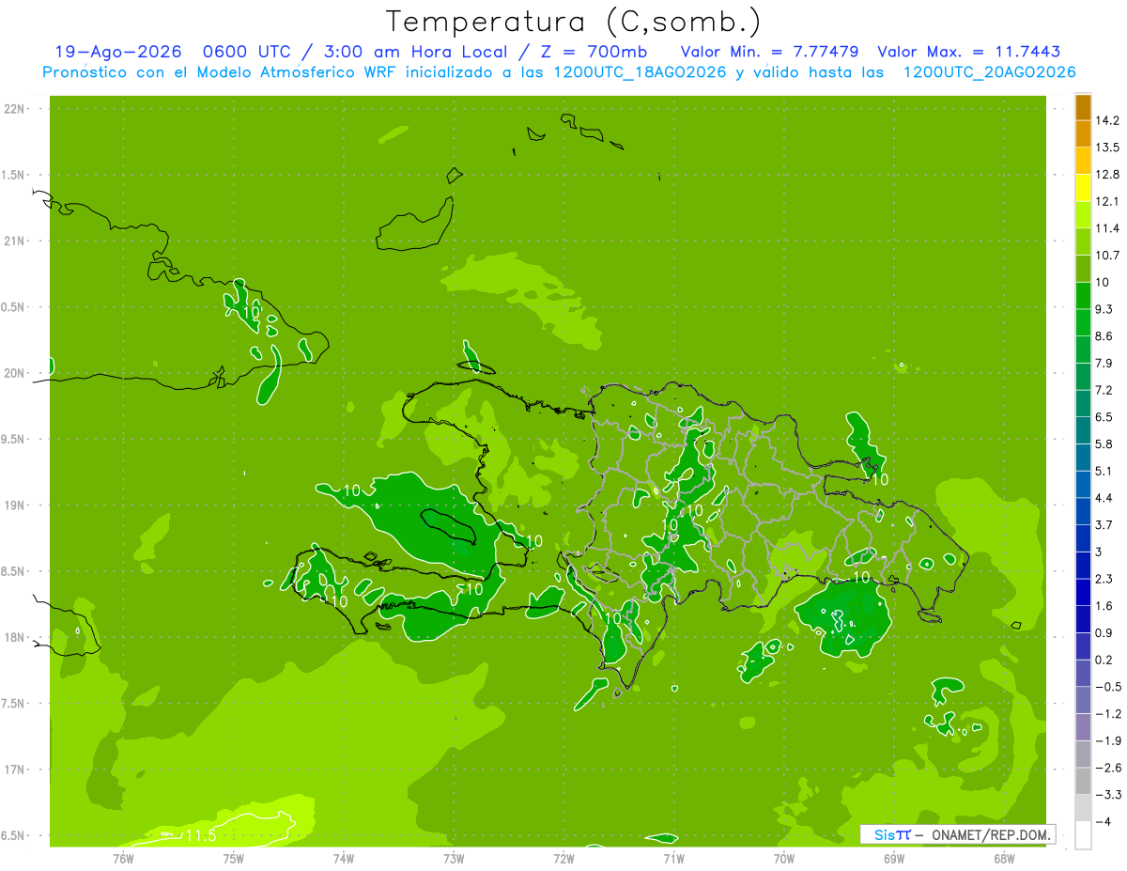This screenshot has height=871, width=1127.
Task: Click the colorbar label "5.8"
Action: 1105,444
